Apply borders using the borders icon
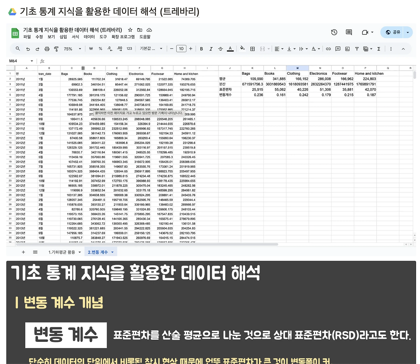Screen dimensions: 420x364 tap(252, 48)
